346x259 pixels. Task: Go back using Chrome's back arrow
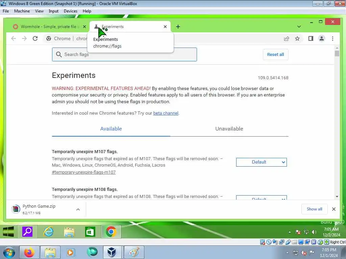point(14,38)
